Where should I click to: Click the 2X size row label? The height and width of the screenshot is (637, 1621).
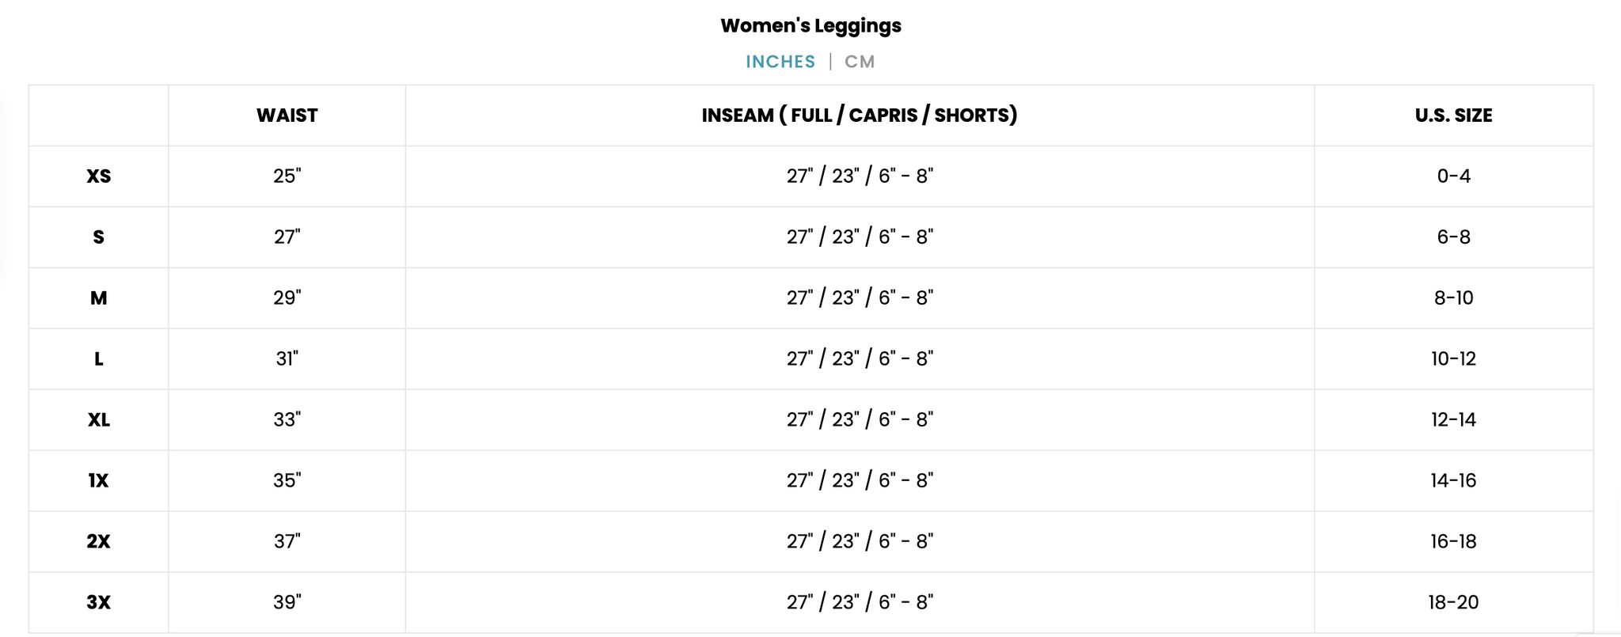[99, 542]
